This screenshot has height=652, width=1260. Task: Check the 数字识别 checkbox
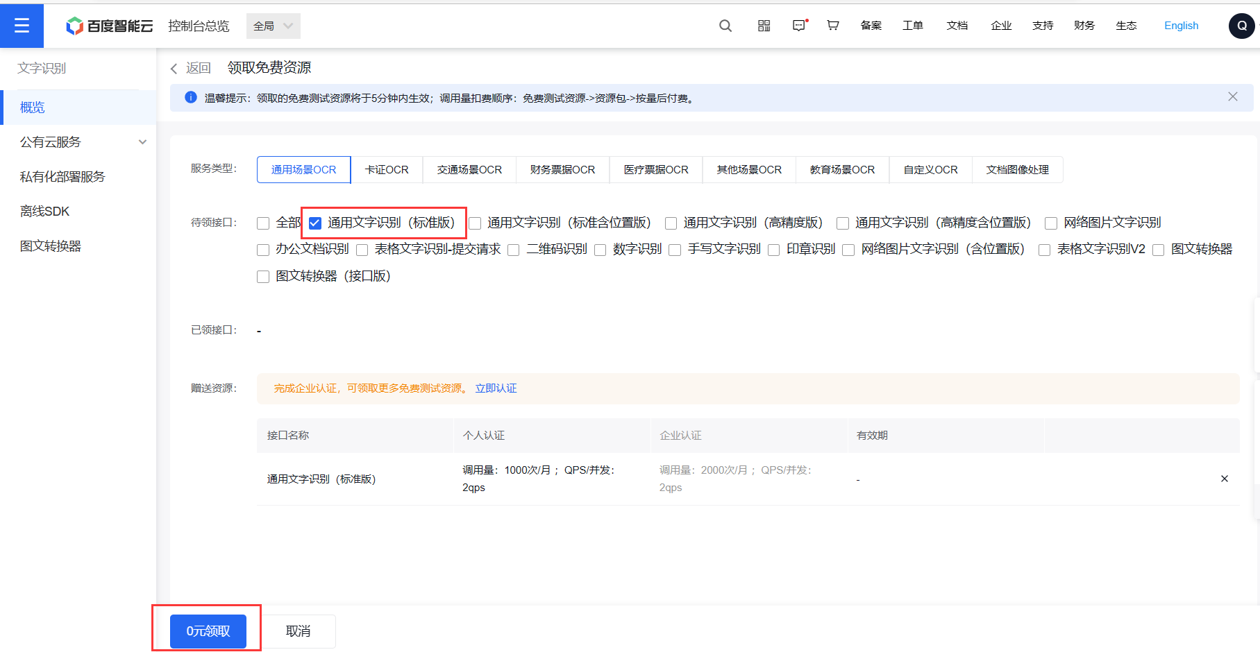coord(600,250)
